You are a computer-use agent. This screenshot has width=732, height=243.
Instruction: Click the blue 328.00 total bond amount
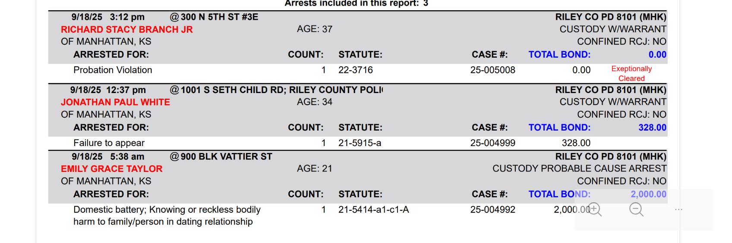(652, 128)
